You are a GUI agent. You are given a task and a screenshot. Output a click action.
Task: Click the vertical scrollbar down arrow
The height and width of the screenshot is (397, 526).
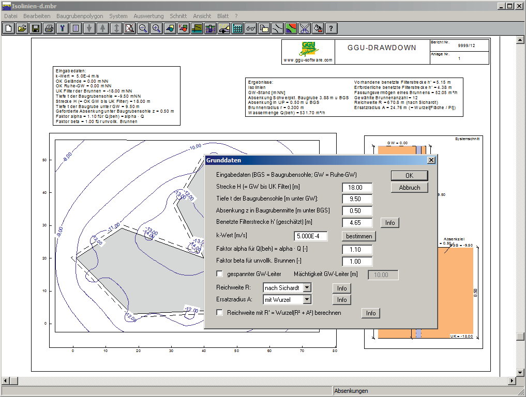[x=520, y=372]
